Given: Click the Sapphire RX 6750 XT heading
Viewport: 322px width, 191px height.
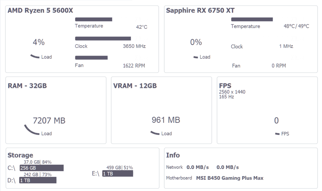Looking at the screenshot, I should tap(200, 11).
